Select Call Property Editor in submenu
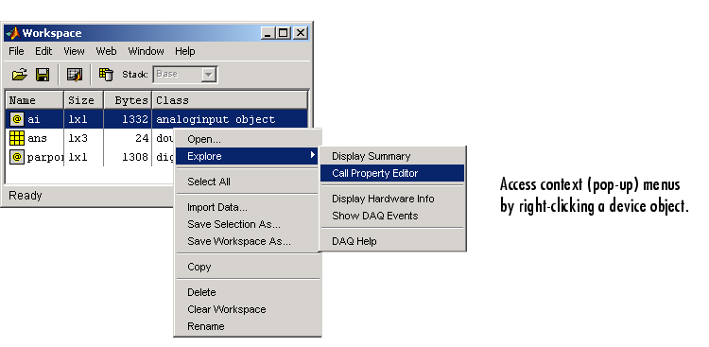The width and height of the screenshot is (709, 347). (x=392, y=173)
